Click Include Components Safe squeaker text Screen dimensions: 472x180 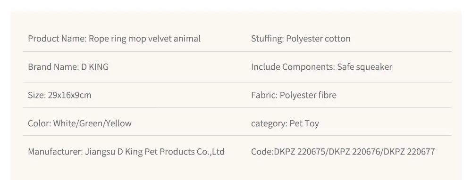(x=321, y=67)
